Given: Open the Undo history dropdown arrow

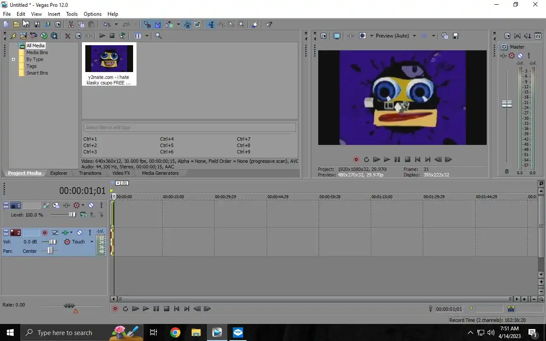Looking at the screenshot, I should (116, 24).
